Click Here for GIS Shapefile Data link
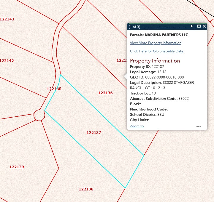The height and width of the screenshot is (202, 214). point(156,51)
